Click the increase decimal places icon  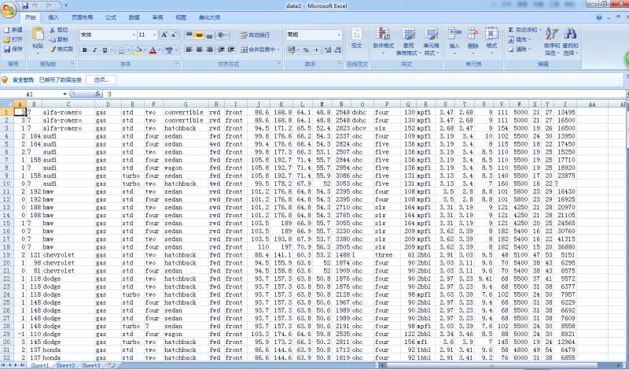point(328,50)
